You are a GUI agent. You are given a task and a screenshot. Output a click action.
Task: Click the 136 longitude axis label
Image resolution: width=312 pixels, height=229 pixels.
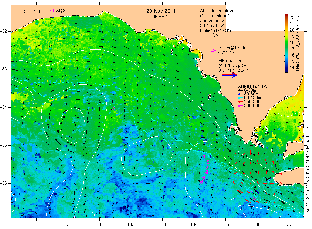click(257, 224)
